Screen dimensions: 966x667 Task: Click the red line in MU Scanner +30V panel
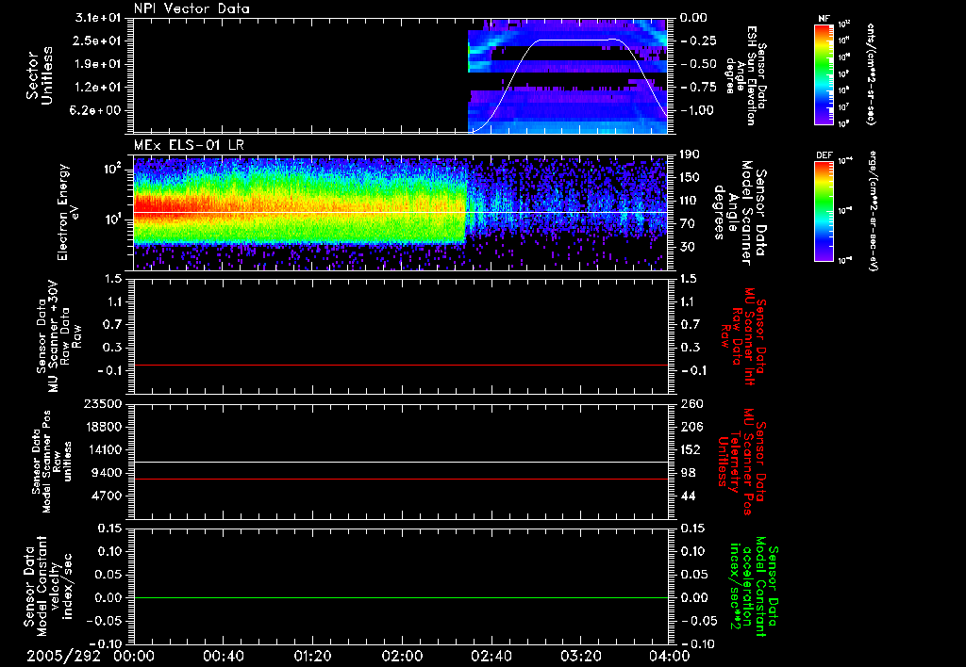pyautogui.click(x=400, y=365)
